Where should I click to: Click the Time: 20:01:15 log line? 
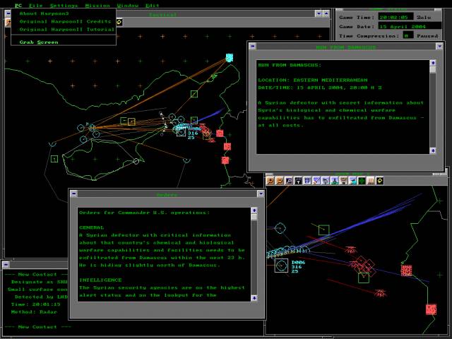36,304
